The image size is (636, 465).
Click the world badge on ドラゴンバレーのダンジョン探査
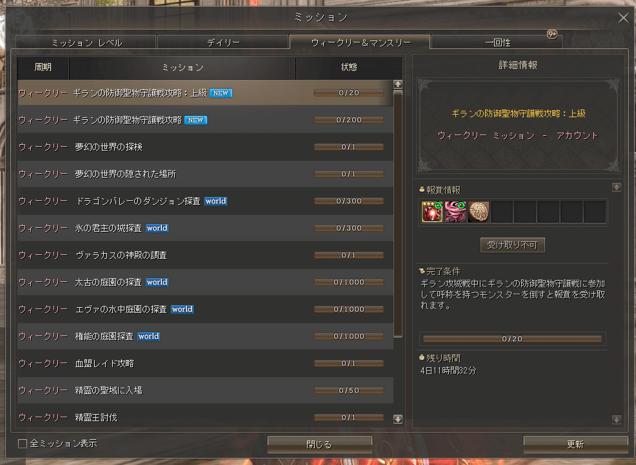pyautogui.click(x=215, y=201)
